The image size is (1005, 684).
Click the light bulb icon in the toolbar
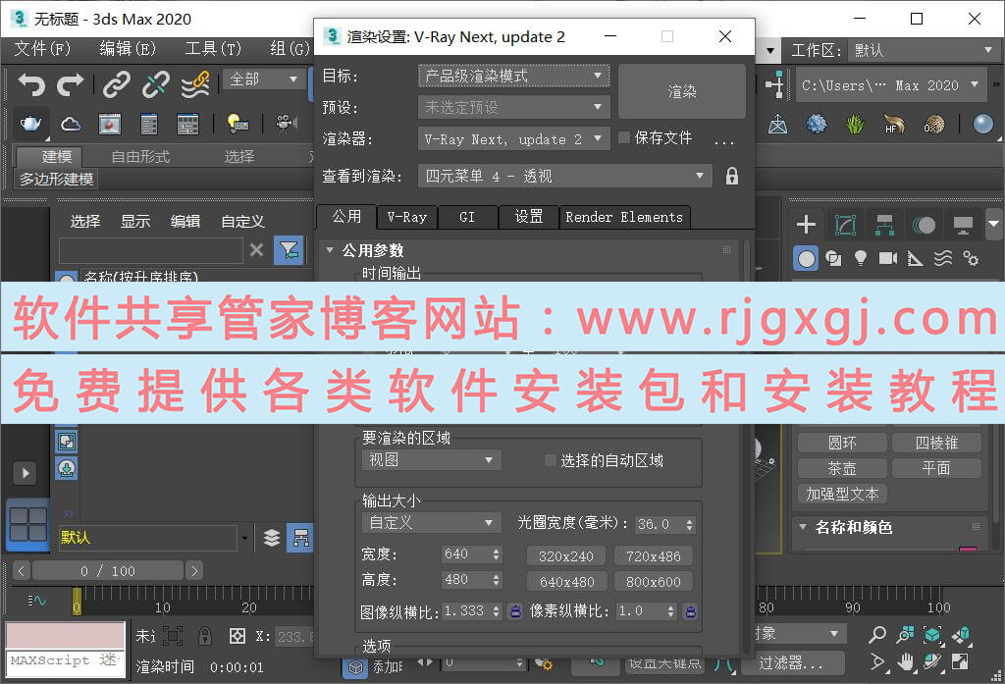click(x=238, y=123)
